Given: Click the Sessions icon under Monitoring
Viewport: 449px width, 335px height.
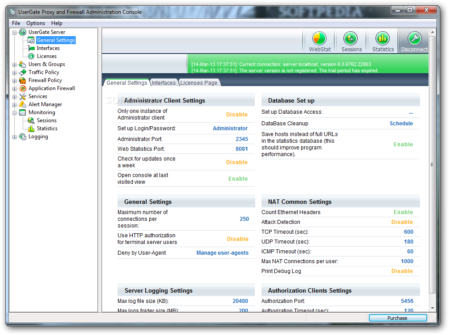Looking at the screenshot, I should click(31, 120).
